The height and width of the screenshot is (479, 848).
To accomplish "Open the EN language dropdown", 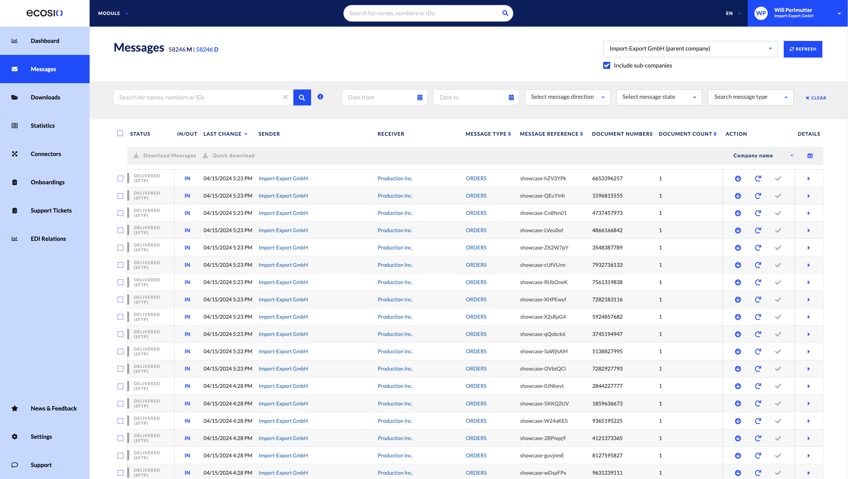I will click(733, 13).
